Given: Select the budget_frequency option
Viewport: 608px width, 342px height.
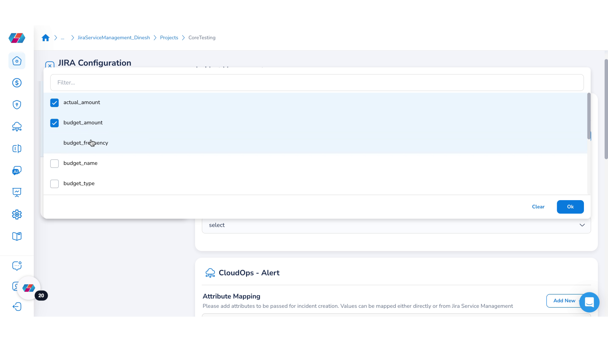Looking at the screenshot, I should (x=315, y=143).
